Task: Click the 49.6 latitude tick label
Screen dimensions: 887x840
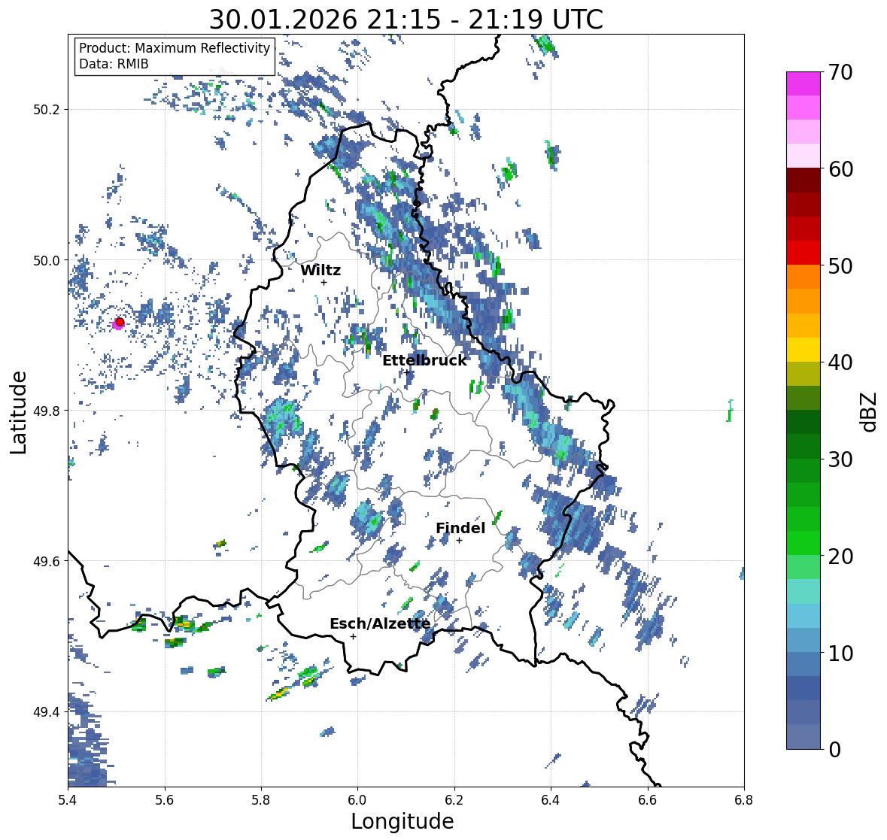Action: point(47,561)
